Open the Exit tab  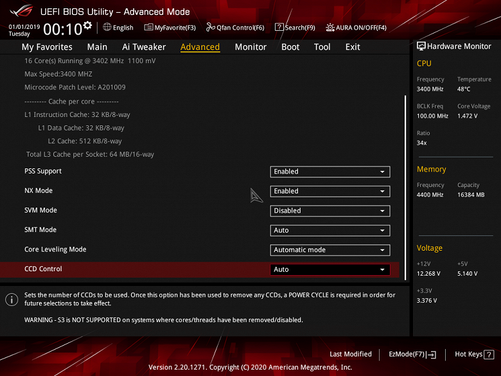click(x=353, y=47)
